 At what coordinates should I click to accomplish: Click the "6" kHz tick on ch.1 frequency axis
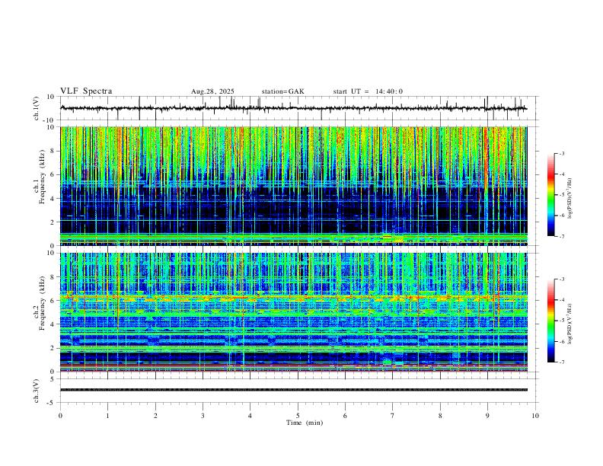tap(53, 174)
